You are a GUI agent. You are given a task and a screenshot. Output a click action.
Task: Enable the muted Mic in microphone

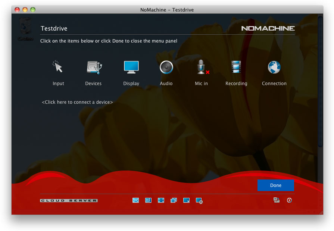click(x=202, y=68)
